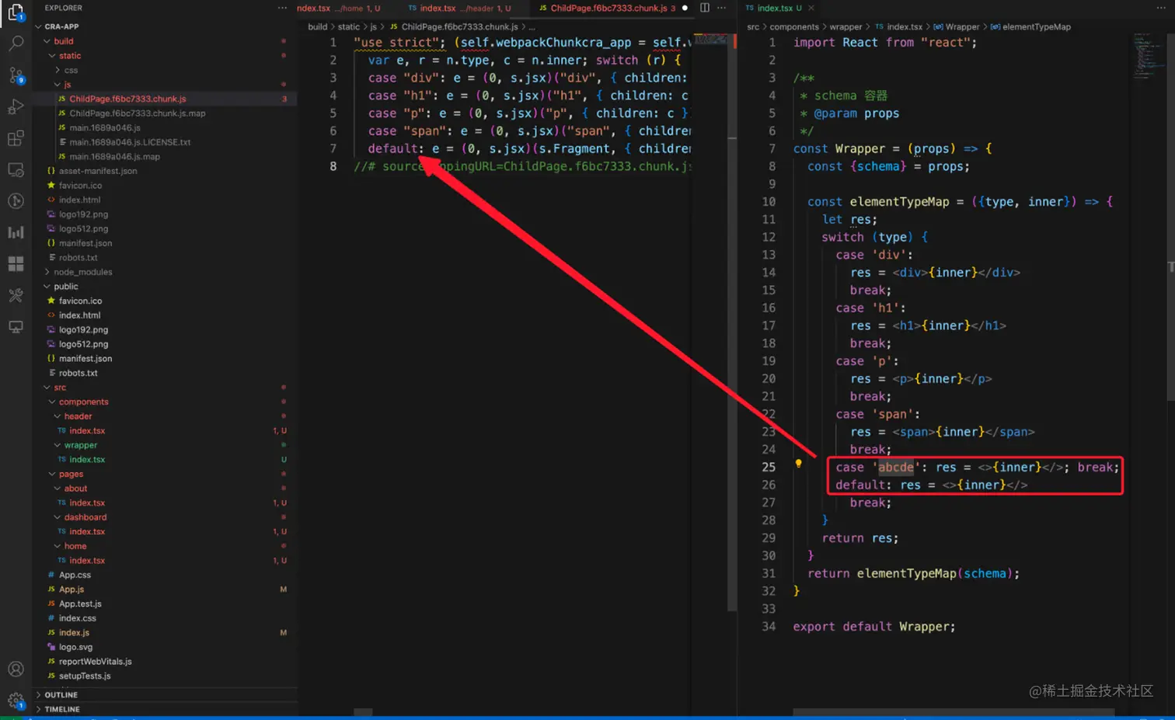Screen dimensions: 1175x720
Task: Open the Manage gear icon
Action: pyautogui.click(x=16, y=700)
